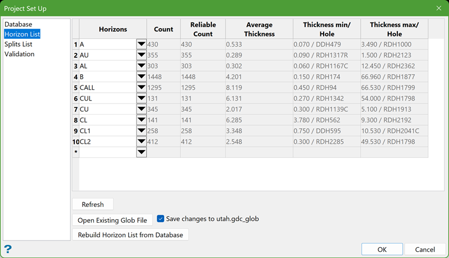Screen dimensions: 449x258
Task: Click the Cancel button
Action: coord(425,250)
